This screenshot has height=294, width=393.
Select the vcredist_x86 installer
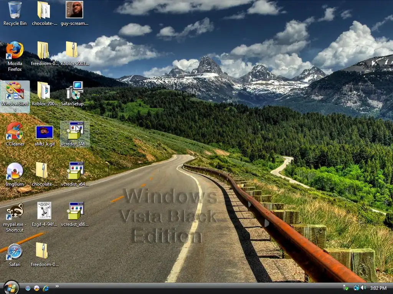click(x=75, y=214)
